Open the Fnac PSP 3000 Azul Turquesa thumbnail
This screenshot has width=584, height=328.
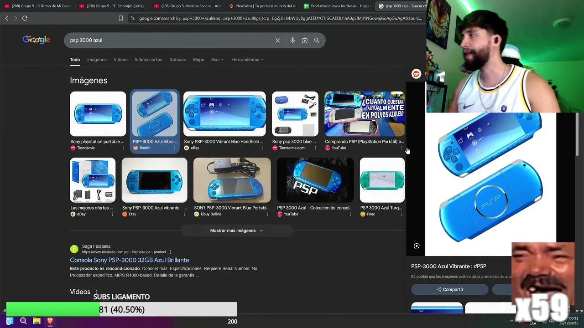pos(382,180)
